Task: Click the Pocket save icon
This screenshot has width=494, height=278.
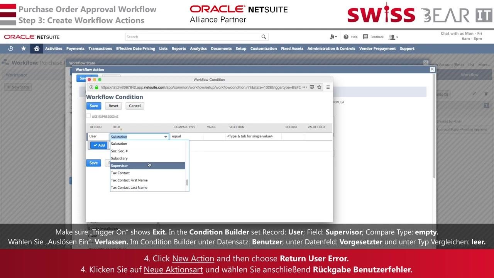Action: pyautogui.click(x=312, y=87)
